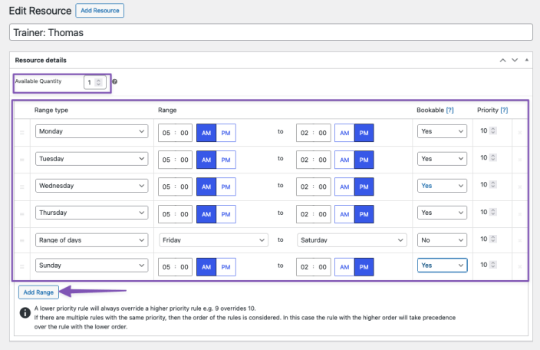The image size is (540, 350).
Task: Set Tuesday end time to AM
Action: (x=344, y=160)
